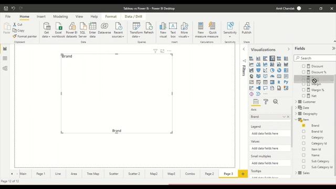The height and width of the screenshot is (189, 336).
Task: Select the Area chart visual
Action: (258, 64)
